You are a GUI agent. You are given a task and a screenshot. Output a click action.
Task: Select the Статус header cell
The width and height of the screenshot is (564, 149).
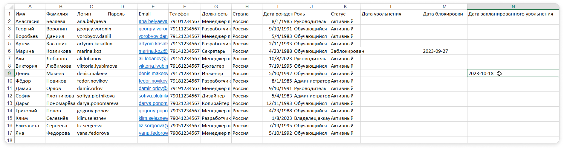(x=345, y=14)
